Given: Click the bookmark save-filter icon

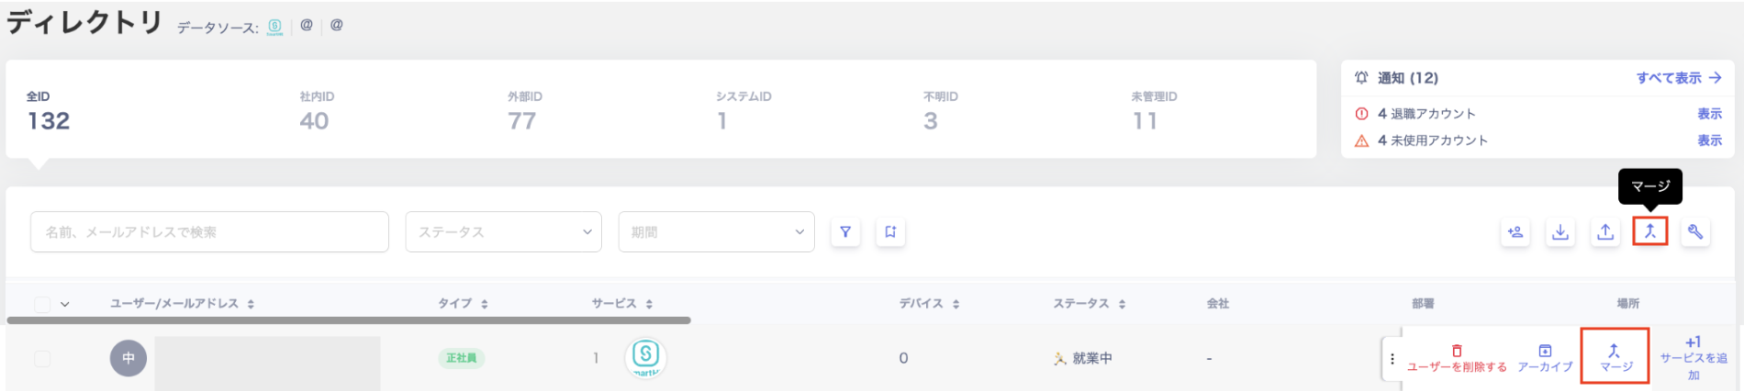Looking at the screenshot, I should pos(890,232).
